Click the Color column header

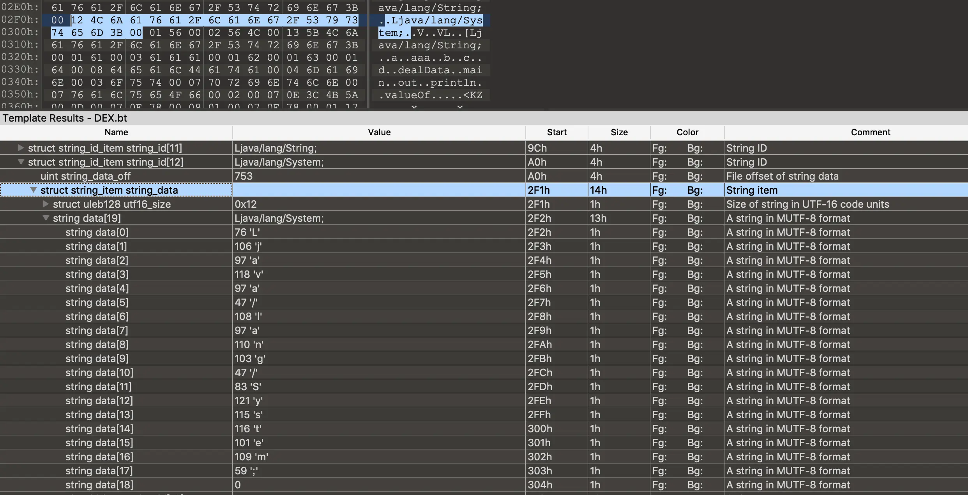point(687,133)
